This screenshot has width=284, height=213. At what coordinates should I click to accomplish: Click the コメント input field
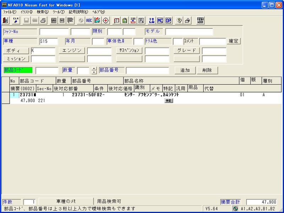click(x=212, y=41)
